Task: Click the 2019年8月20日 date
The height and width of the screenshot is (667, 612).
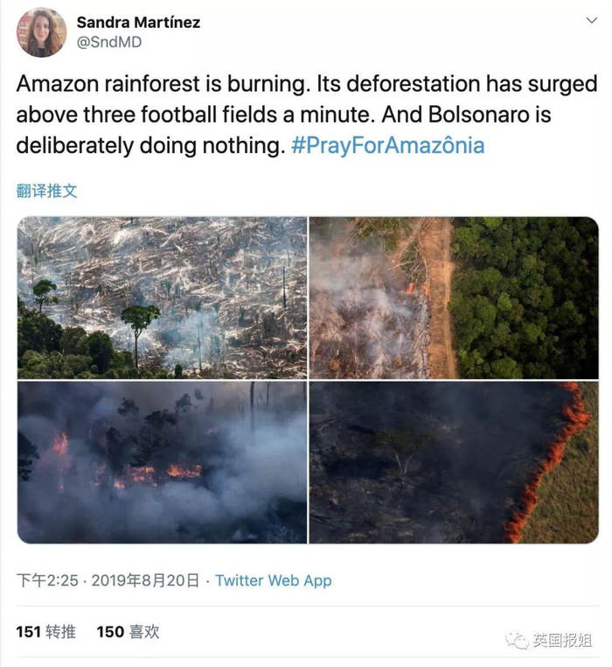Action: click(145, 580)
